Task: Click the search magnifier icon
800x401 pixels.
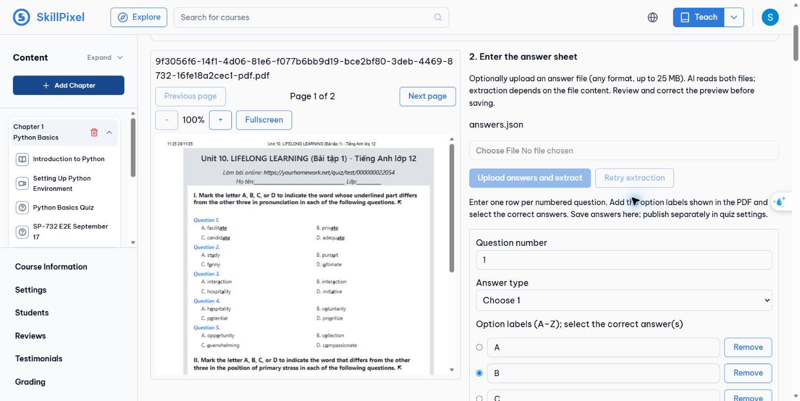Action: click(438, 17)
